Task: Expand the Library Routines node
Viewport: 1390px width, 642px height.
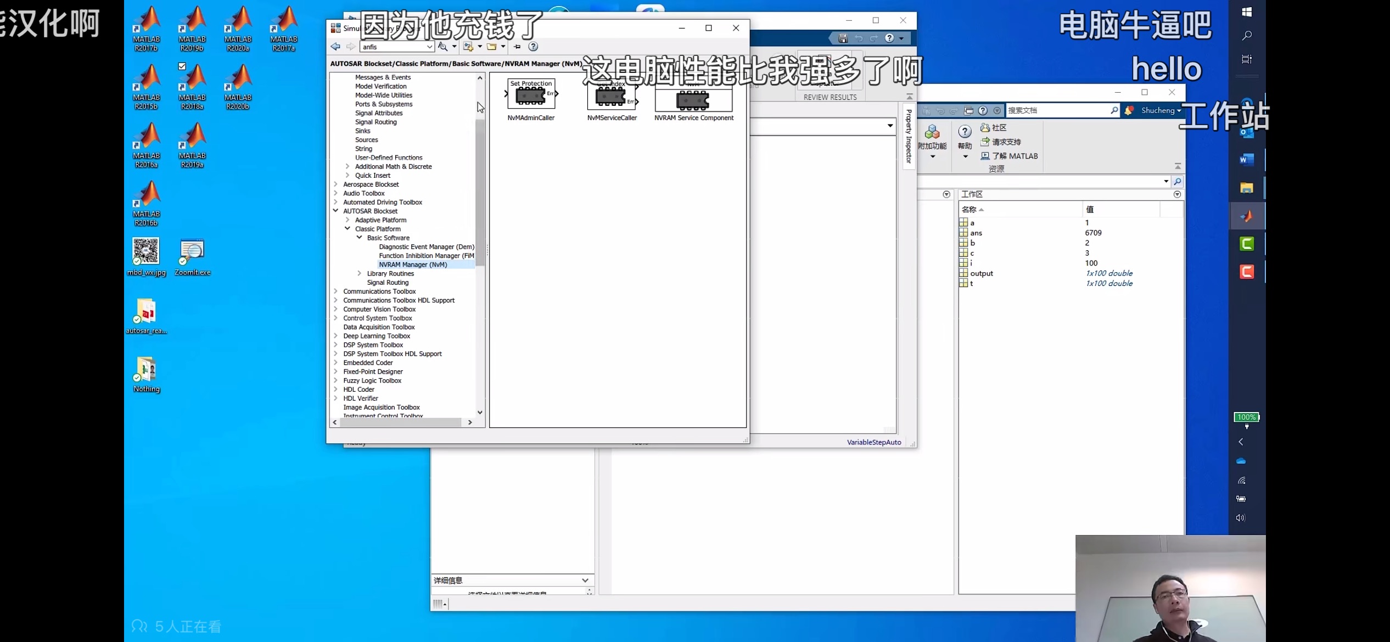Action: pos(360,273)
